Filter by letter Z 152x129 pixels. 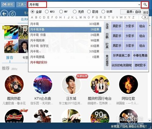(x=133, y=17)
